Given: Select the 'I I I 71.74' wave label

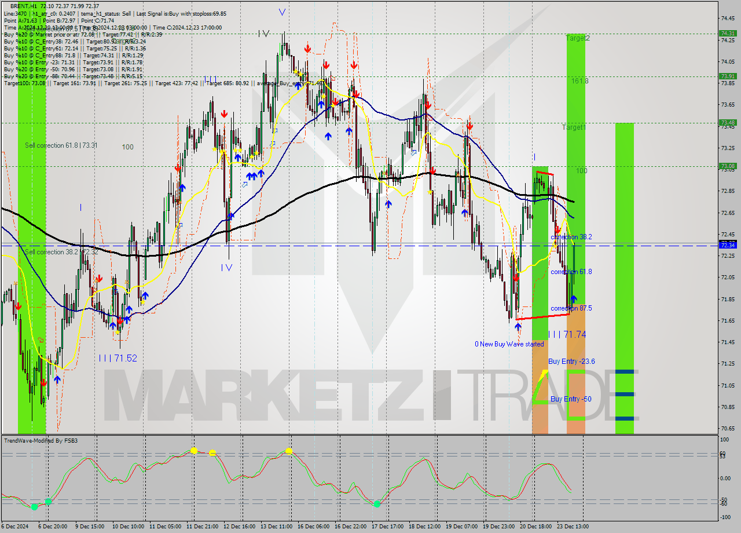Looking at the screenshot, I should [567, 334].
